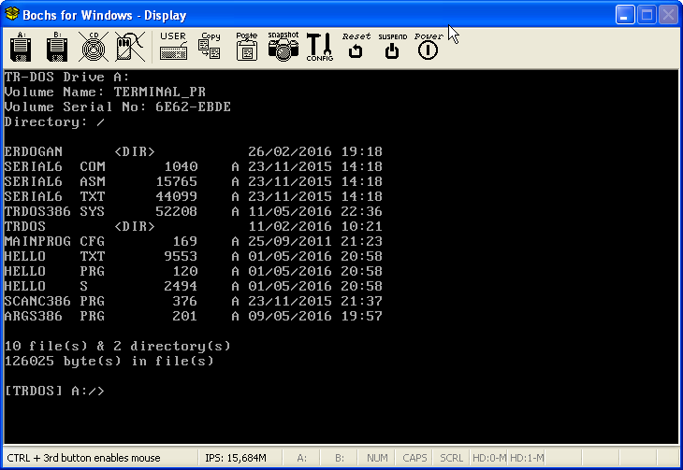Click the Bochs title bar app icon
683x470 pixels.
pos(12,14)
